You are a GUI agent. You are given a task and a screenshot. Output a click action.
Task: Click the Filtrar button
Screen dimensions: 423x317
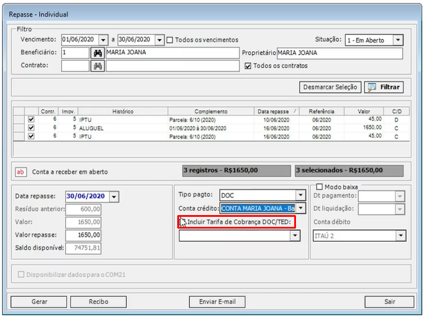(x=384, y=87)
